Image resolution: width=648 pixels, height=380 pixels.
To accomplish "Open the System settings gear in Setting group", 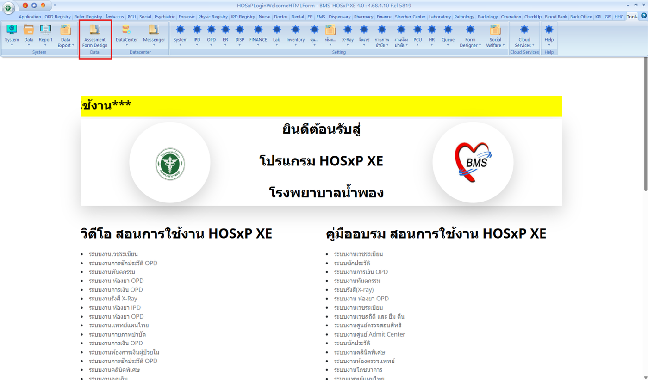I will click(181, 36).
